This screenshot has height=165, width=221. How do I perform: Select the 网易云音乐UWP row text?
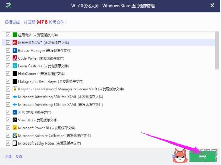[44, 43]
